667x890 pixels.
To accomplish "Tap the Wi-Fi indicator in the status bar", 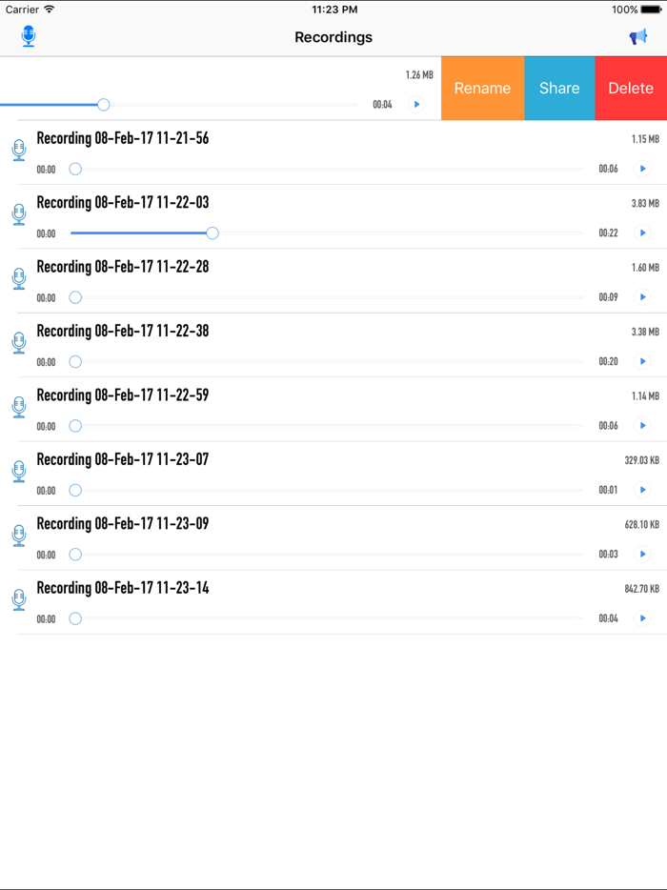I will [x=49, y=9].
